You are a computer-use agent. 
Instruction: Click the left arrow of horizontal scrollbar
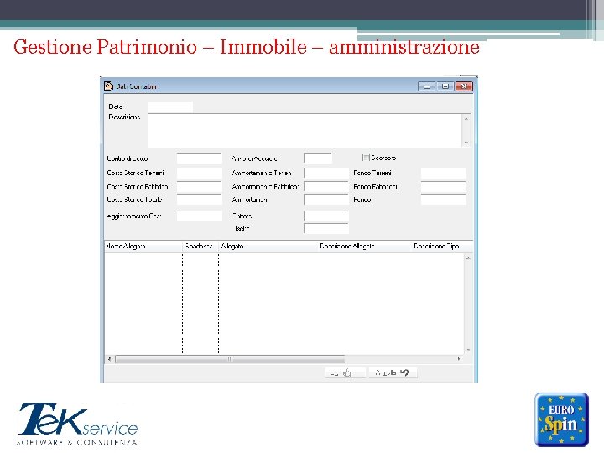[110, 359]
